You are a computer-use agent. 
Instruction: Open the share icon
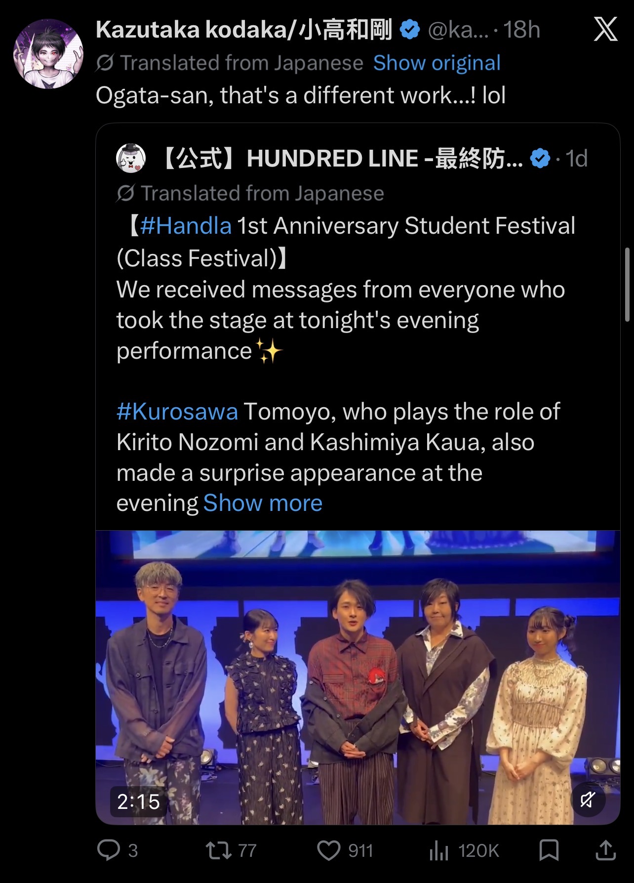(605, 850)
